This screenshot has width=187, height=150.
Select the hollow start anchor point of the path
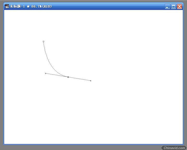[x=43, y=42]
